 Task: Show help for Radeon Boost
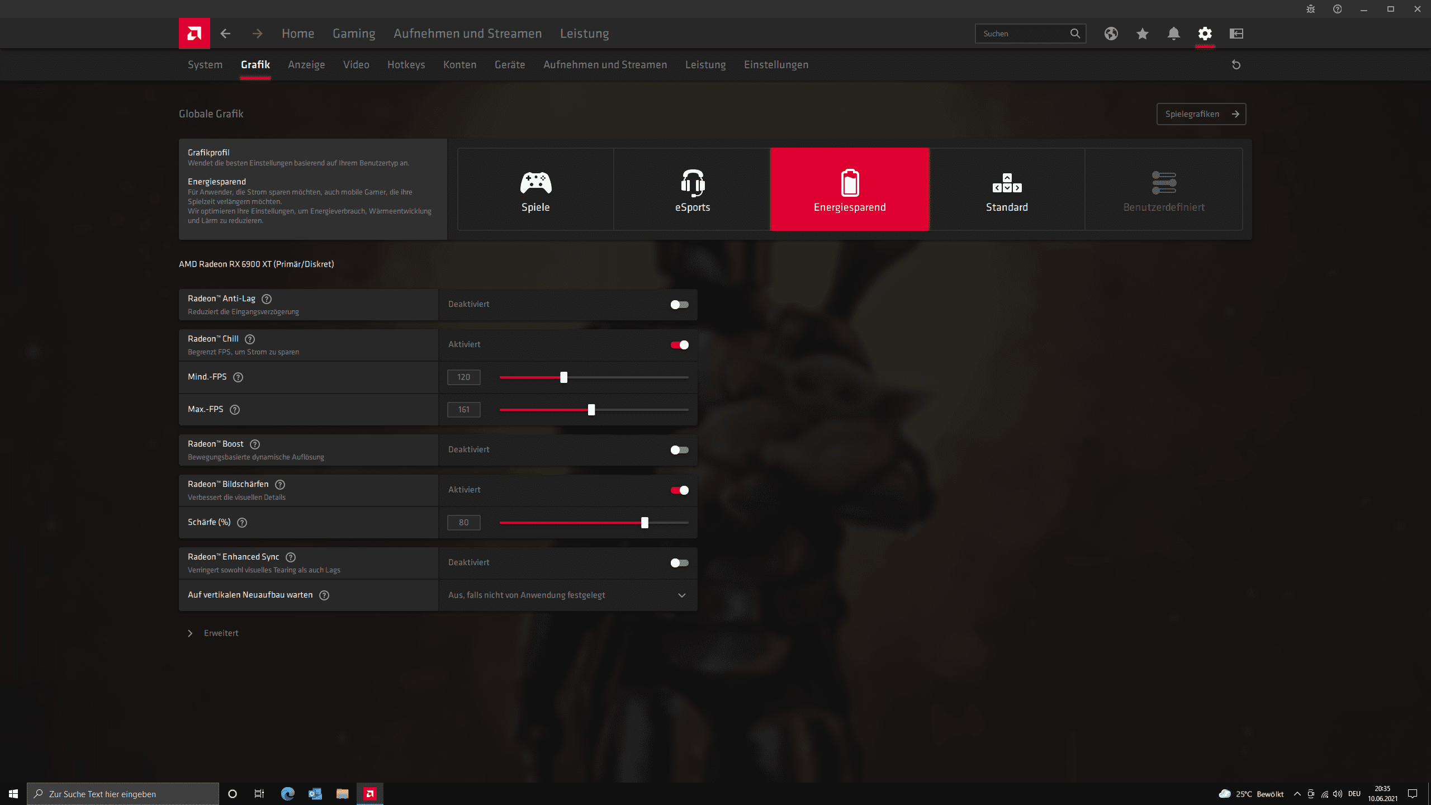pos(255,444)
